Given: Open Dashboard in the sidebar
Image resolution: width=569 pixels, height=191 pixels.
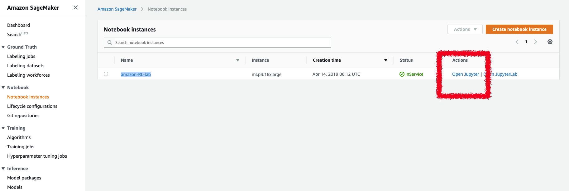Looking at the screenshot, I should (19, 25).
